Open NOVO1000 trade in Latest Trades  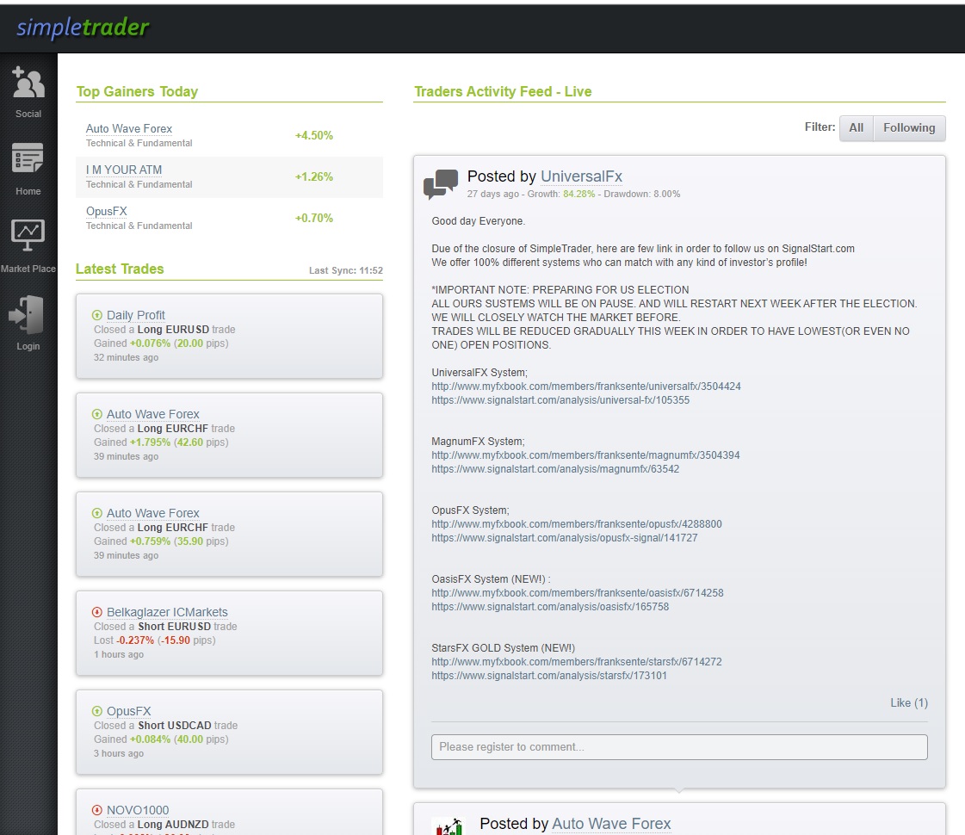(138, 810)
